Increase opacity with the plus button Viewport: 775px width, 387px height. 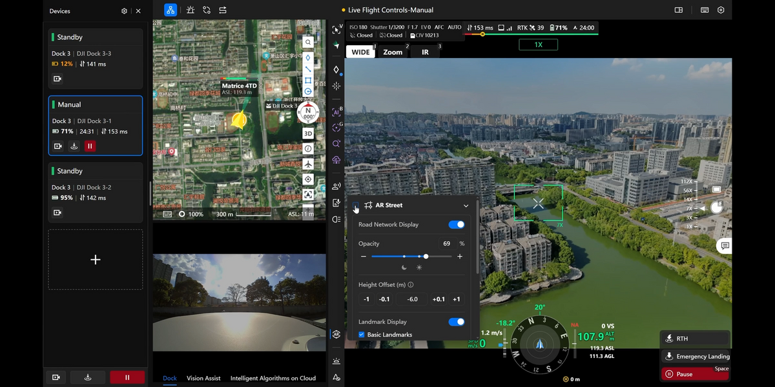460,257
